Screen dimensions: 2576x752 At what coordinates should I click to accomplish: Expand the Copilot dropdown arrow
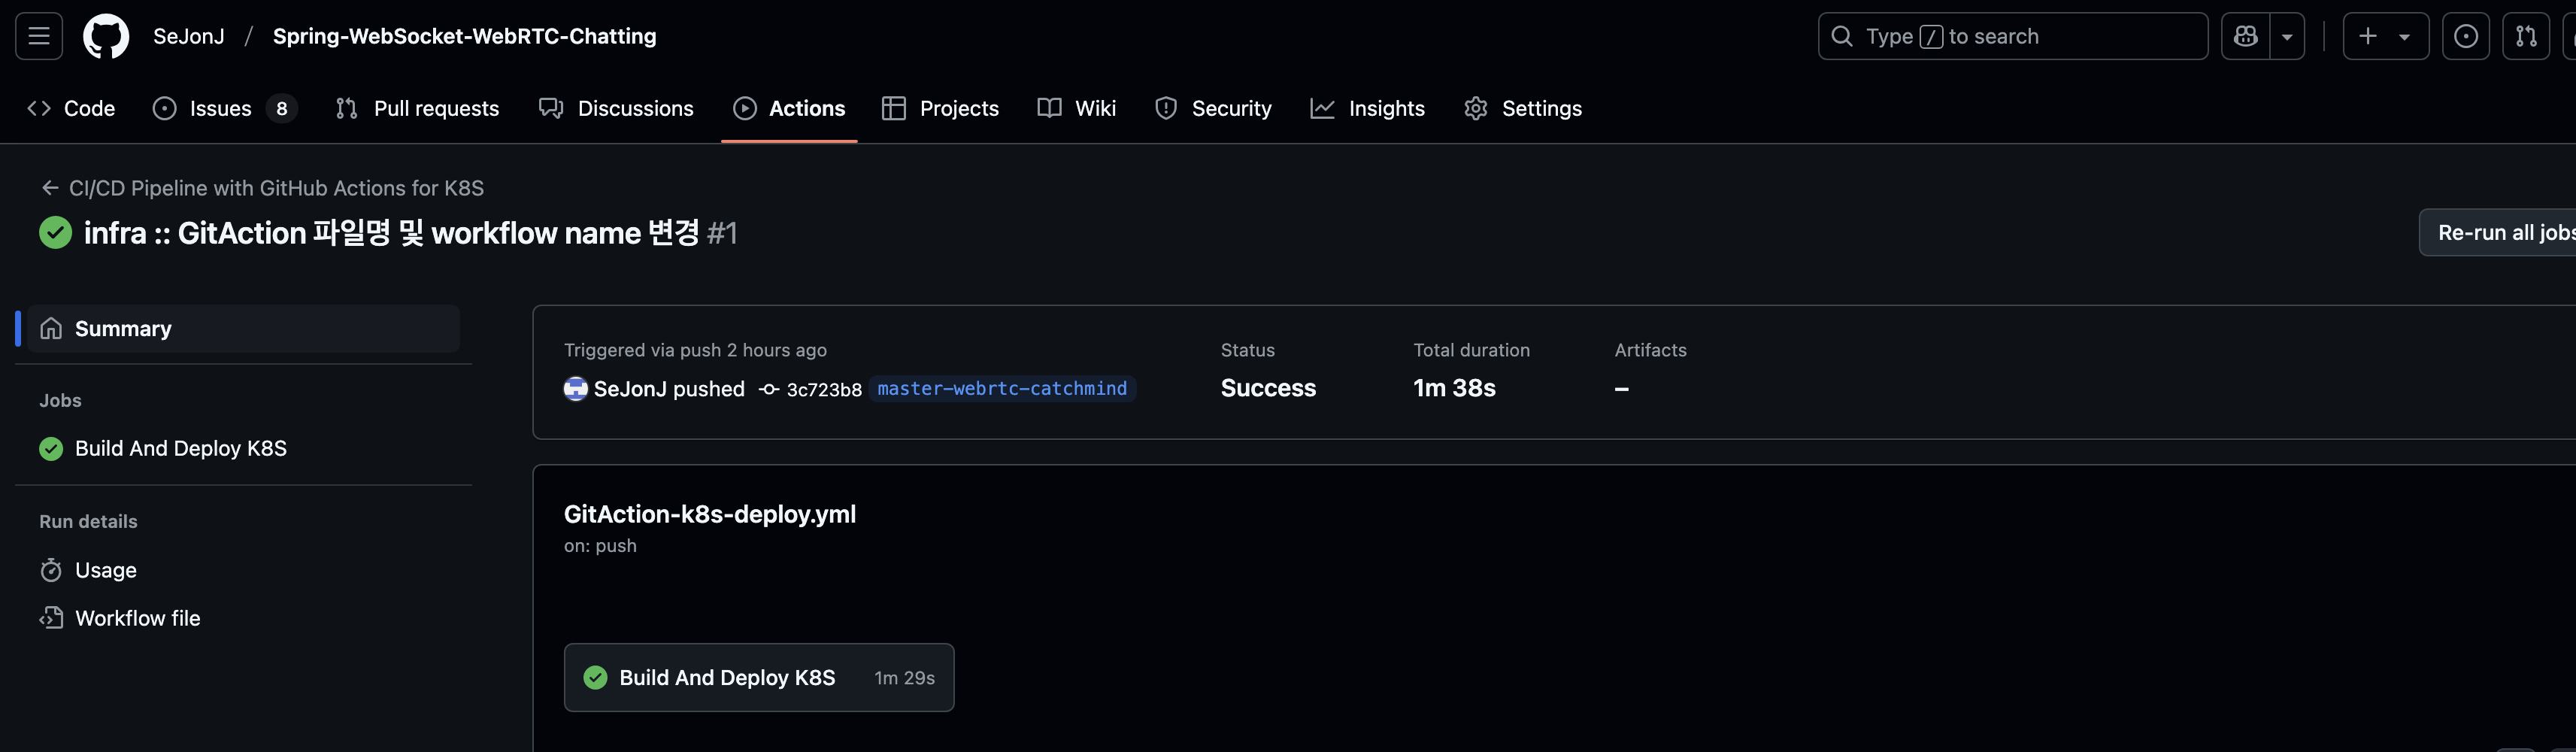coord(2287,36)
